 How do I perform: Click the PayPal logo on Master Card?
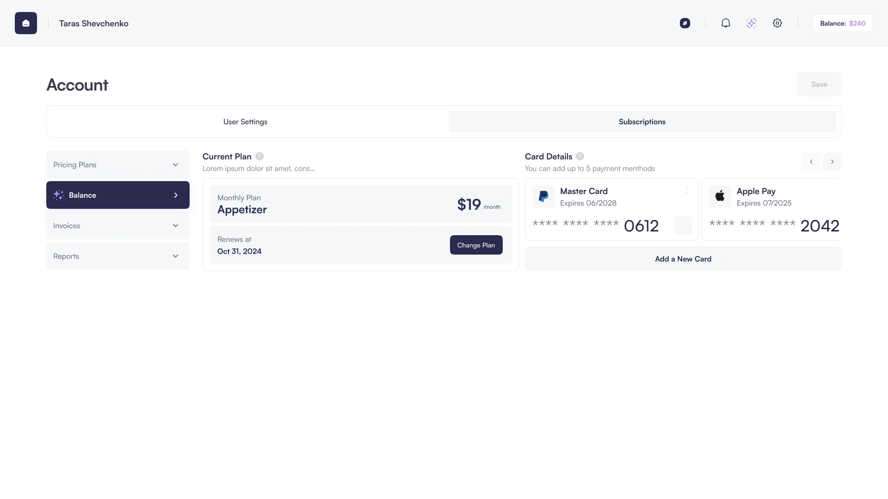[x=543, y=196]
